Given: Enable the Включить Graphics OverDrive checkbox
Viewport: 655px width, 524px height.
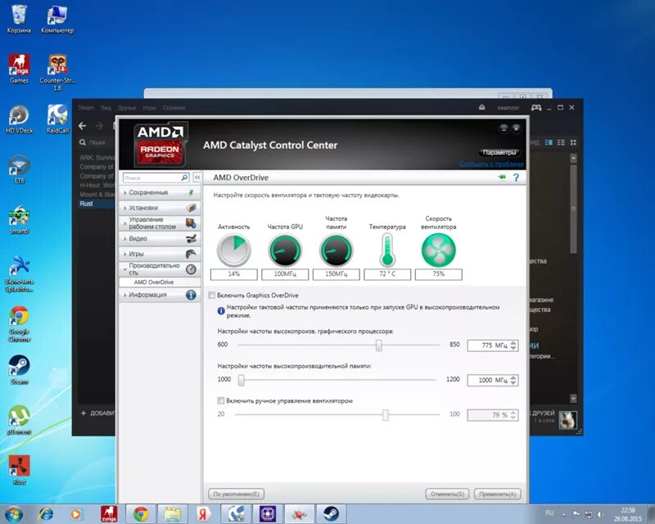Looking at the screenshot, I should [212, 295].
